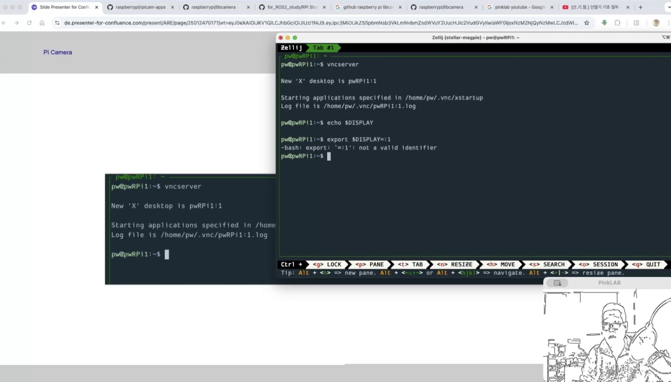Click the site information icon in address bar
The height and width of the screenshot is (382, 671).
pyautogui.click(x=57, y=23)
